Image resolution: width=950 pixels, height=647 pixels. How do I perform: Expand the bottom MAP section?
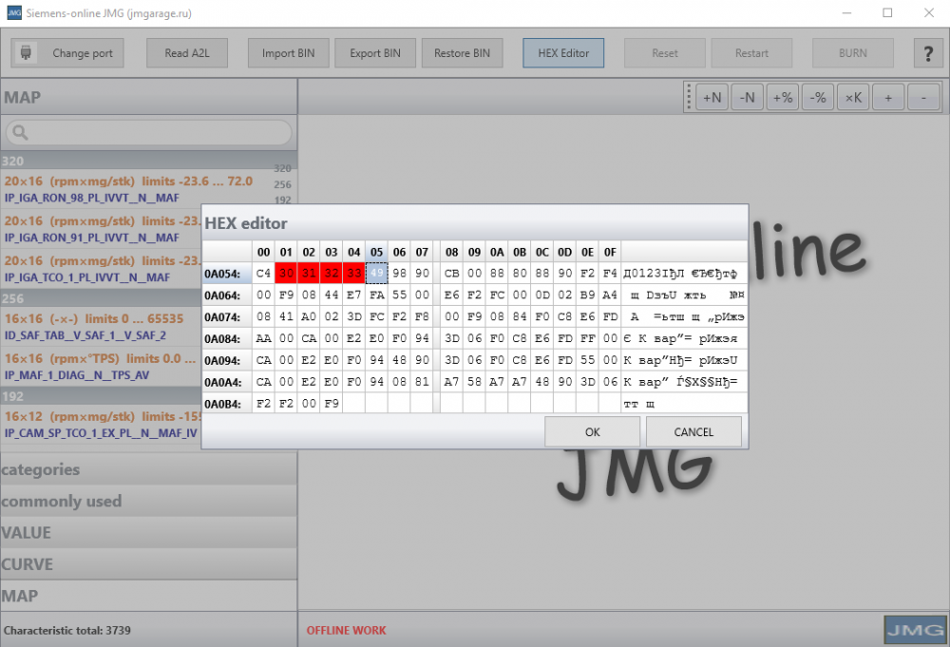click(x=148, y=596)
